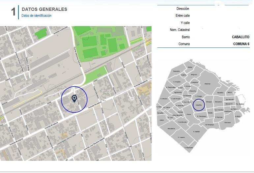Click the 'Datos de identificación' subtitle
The width and height of the screenshot is (254, 173).
click(37, 15)
